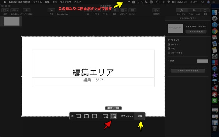Screen dimensions: 219x137
Task: Click the Keynote 図形 shape icon
Action: coord(115,10)
